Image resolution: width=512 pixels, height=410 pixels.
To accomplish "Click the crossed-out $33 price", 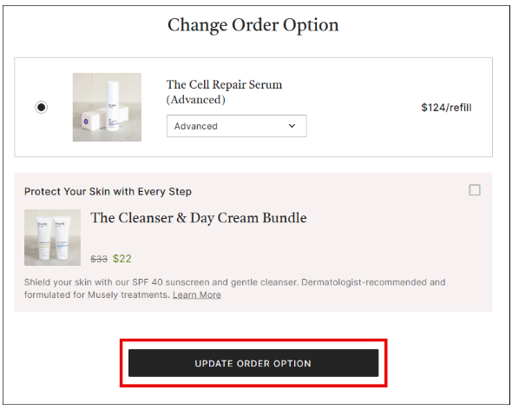I will (99, 259).
